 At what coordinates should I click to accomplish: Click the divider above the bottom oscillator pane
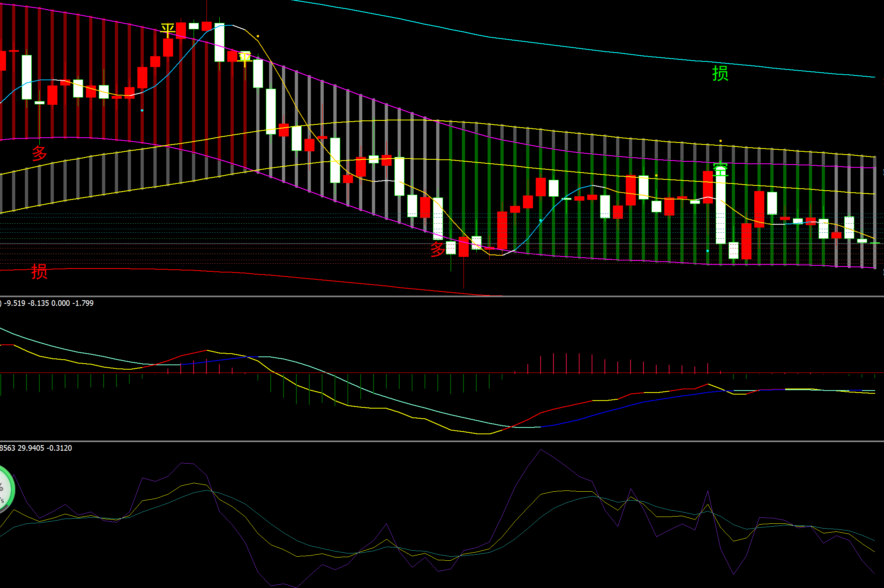click(x=442, y=442)
